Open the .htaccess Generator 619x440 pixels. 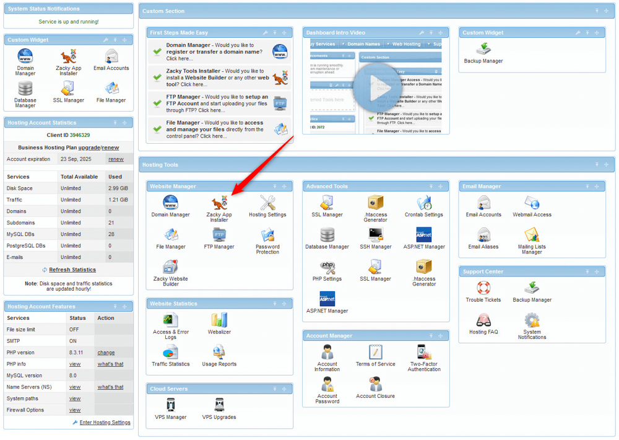click(x=375, y=203)
